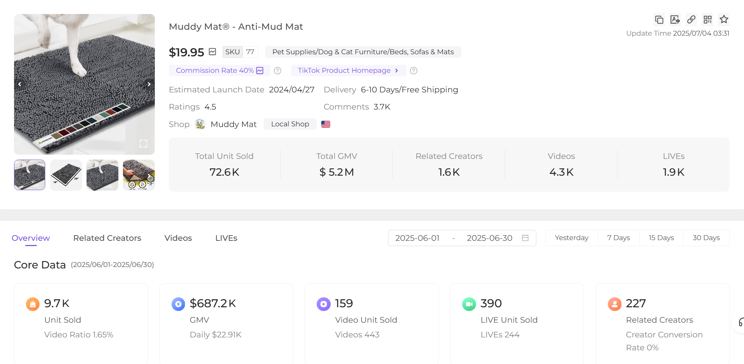Click the LIVEs 244 text
Image resolution: width=744 pixels, height=364 pixels.
point(500,335)
